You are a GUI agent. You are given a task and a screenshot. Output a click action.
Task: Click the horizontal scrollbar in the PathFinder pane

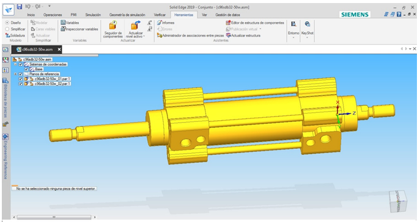click(54, 217)
